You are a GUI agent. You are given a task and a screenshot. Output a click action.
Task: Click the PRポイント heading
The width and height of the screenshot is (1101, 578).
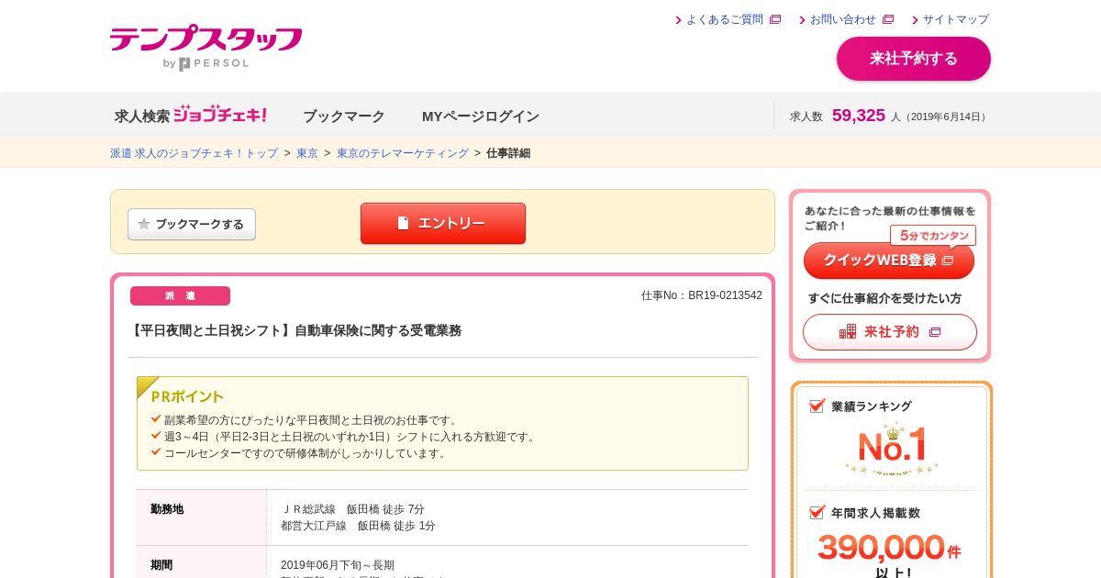click(x=187, y=396)
